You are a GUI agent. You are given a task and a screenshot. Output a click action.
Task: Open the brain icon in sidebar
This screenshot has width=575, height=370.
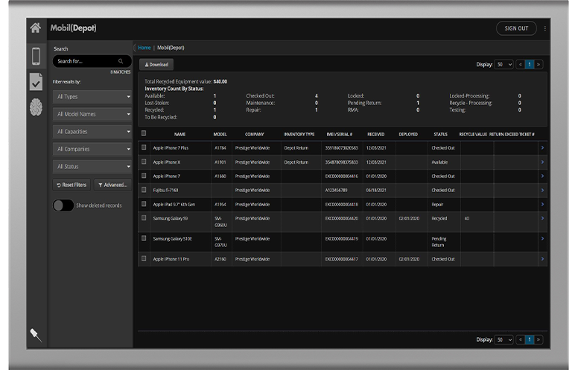(36, 107)
